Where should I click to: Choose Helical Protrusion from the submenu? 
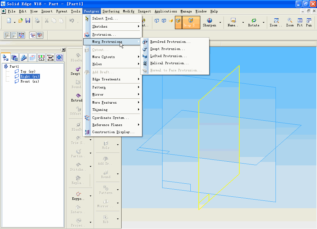pyautogui.click(x=175, y=63)
